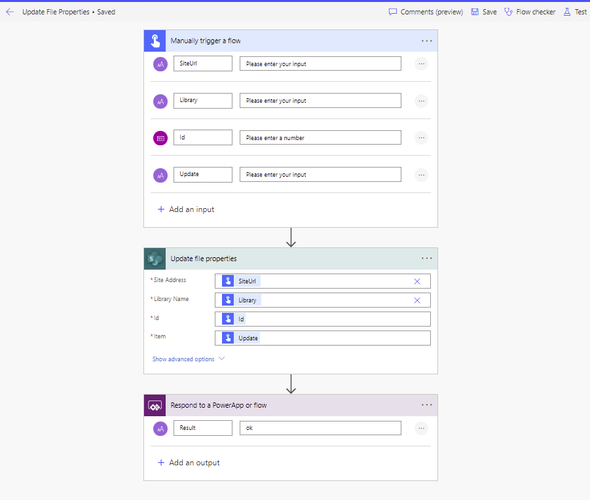
Task: Click the text type icon beside SiteUrl
Action: pos(160,64)
